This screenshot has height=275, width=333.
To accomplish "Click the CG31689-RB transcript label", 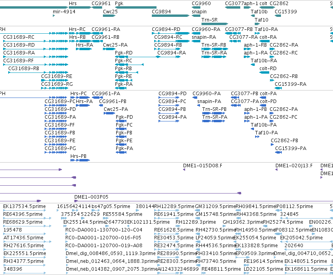I will pos(23,68).
